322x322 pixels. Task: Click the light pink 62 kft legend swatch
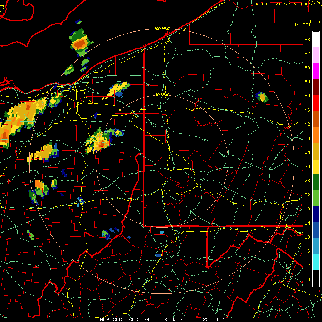[x=316, y=55]
